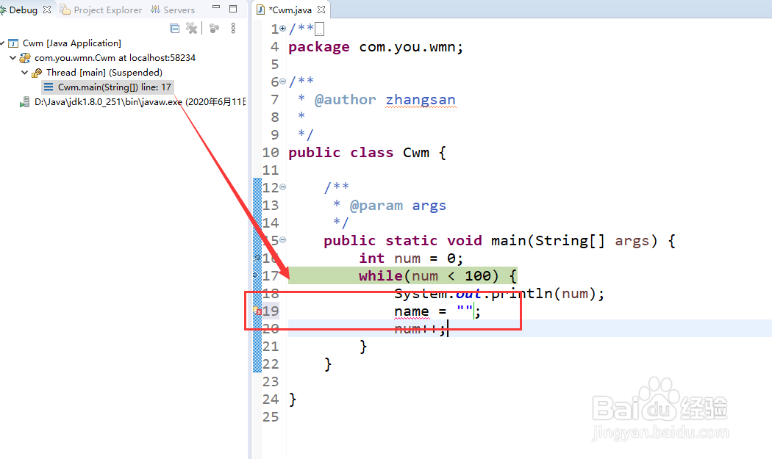Close the *Cwm.java editor tab
Viewport: 772px width, 459px height.
321,10
